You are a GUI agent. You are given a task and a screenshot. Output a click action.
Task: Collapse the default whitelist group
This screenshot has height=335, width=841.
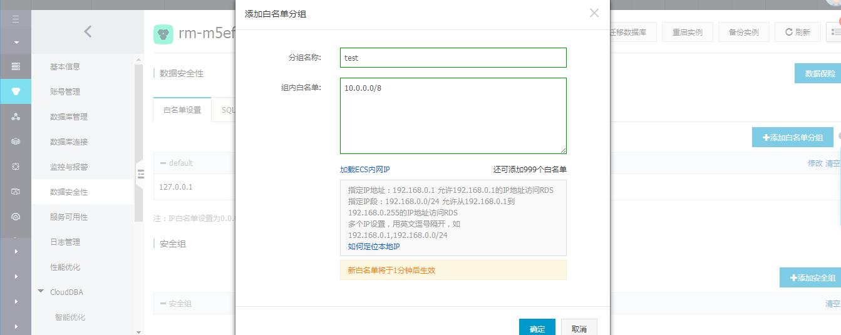(x=163, y=163)
